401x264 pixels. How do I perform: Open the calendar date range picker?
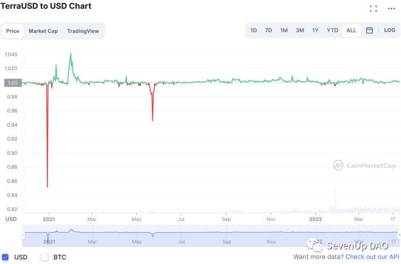click(369, 30)
